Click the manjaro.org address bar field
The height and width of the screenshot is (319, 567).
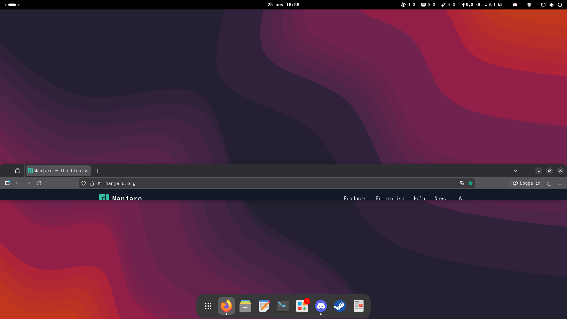click(266, 183)
